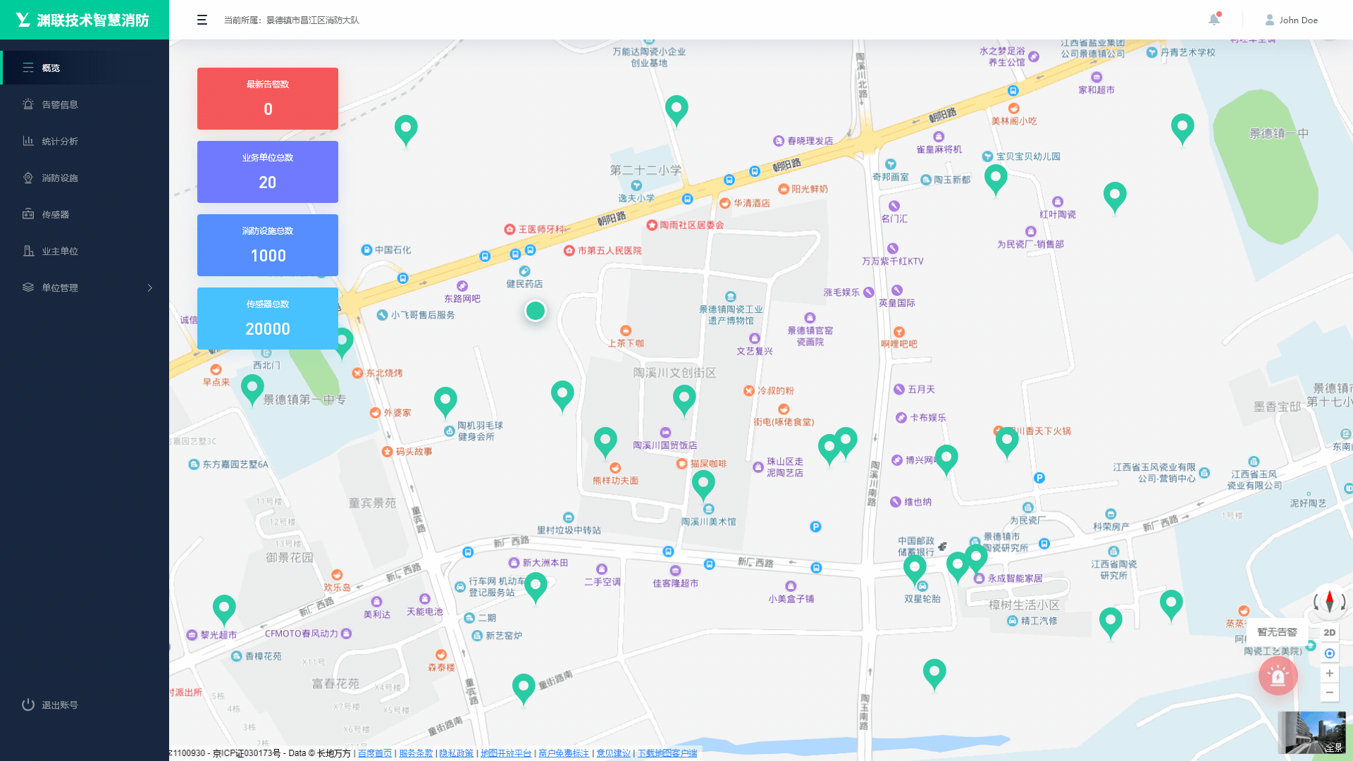Screen dimensions: 1353x761
Task: Click the 景德镇陶瓷工业遗产博物馆 label
Action: tap(731, 314)
